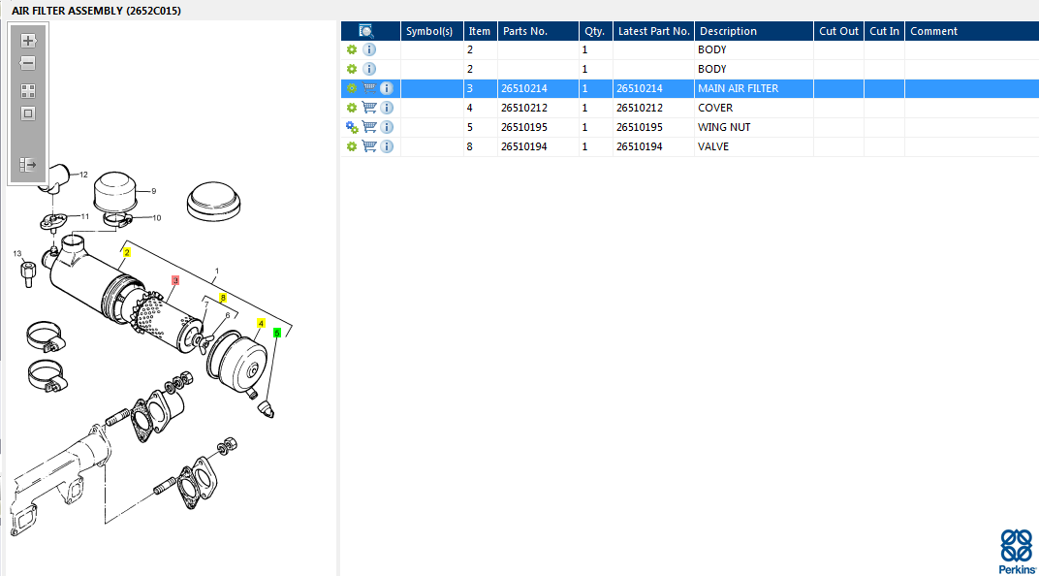The width and height of the screenshot is (1039, 576).
Task: Open info icon for COVER row
Action: [x=387, y=108]
